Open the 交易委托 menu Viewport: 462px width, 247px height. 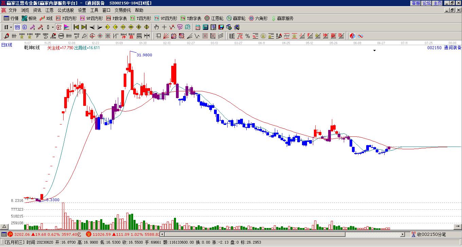(123, 10)
